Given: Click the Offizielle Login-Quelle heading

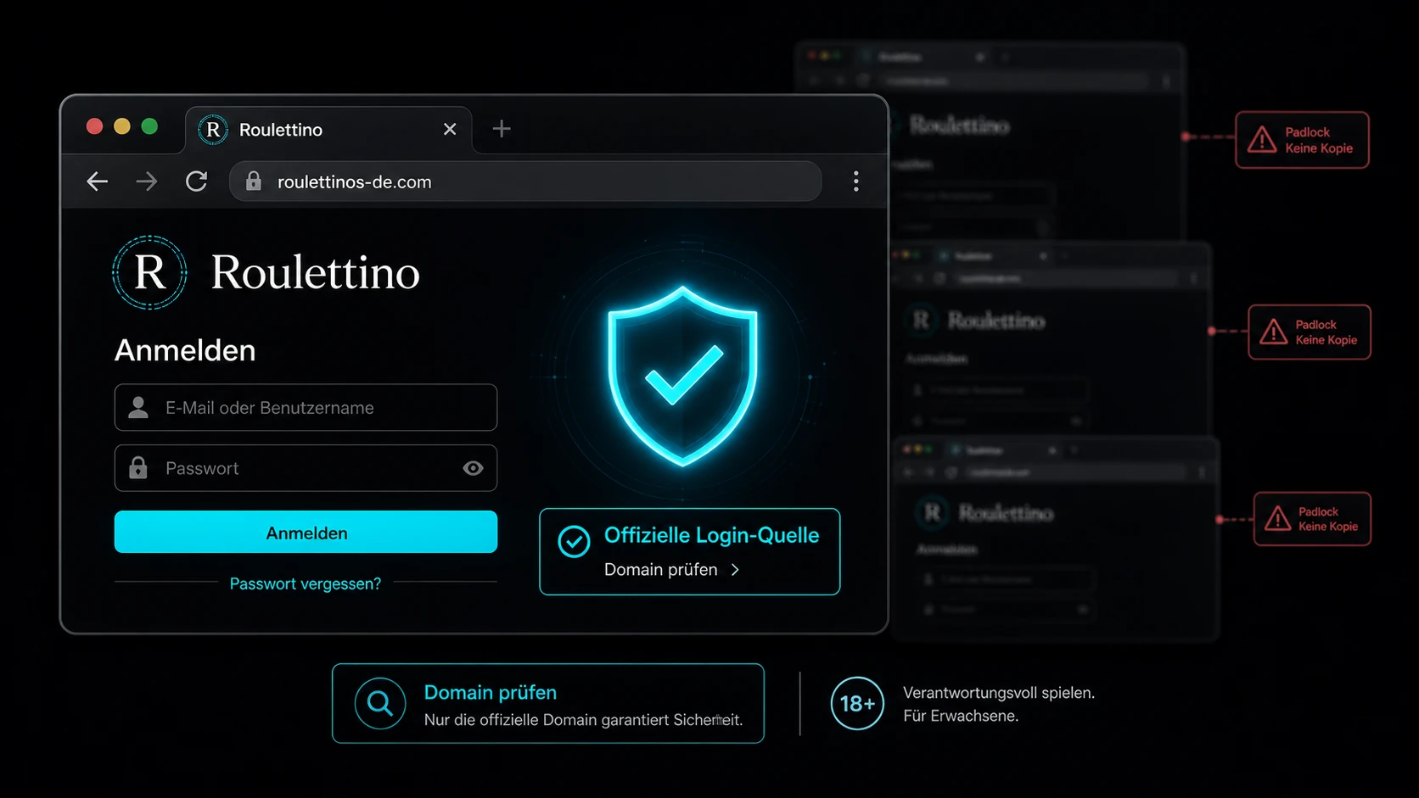Looking at the screenshot, I should point(711,535).
